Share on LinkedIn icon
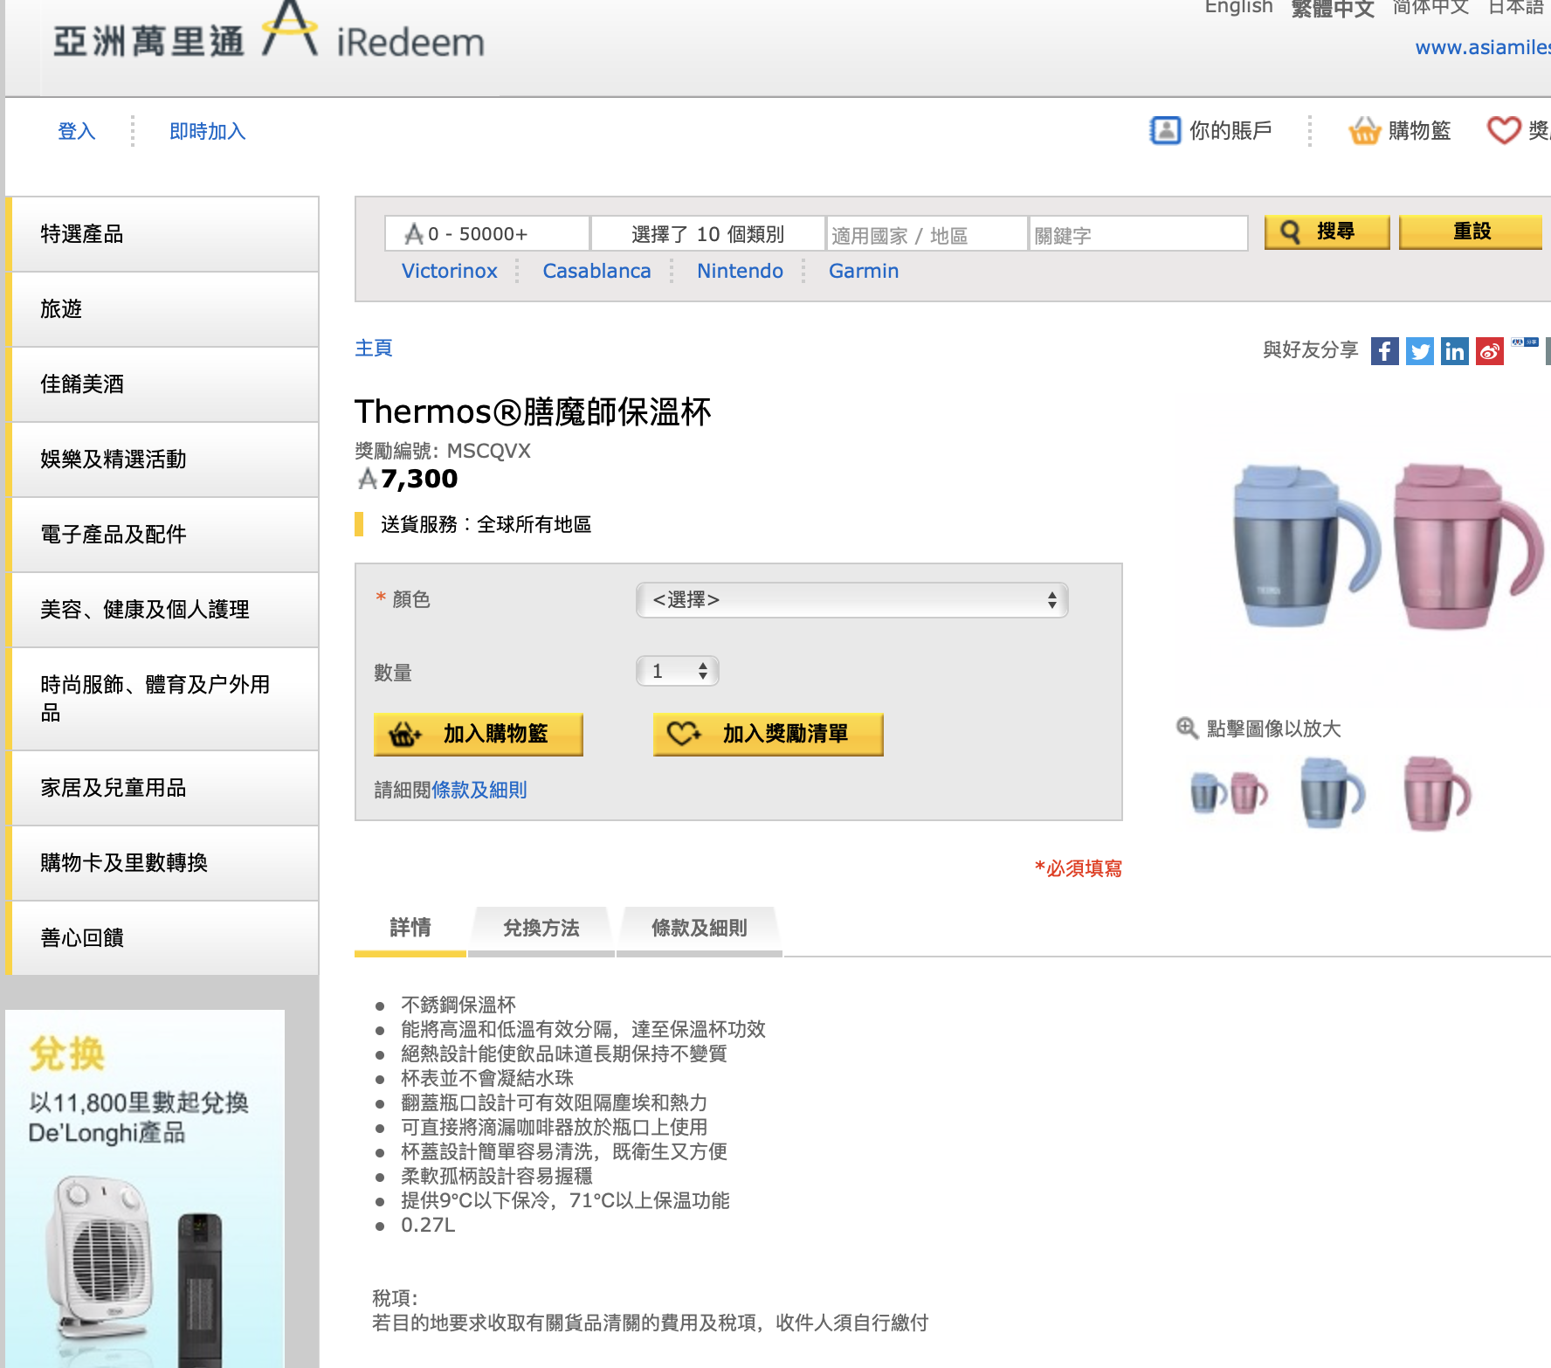Image resolution: width=1551 pixels, height=1368 pixels. click(x=1454, y=351)
